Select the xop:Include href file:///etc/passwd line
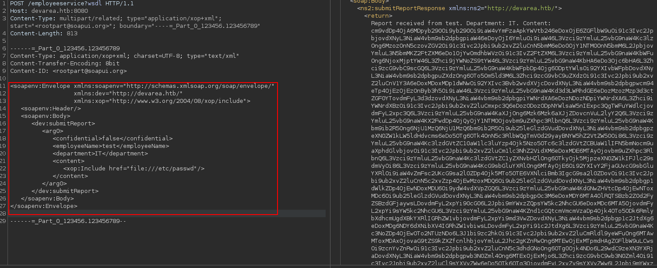 point(134,168)
